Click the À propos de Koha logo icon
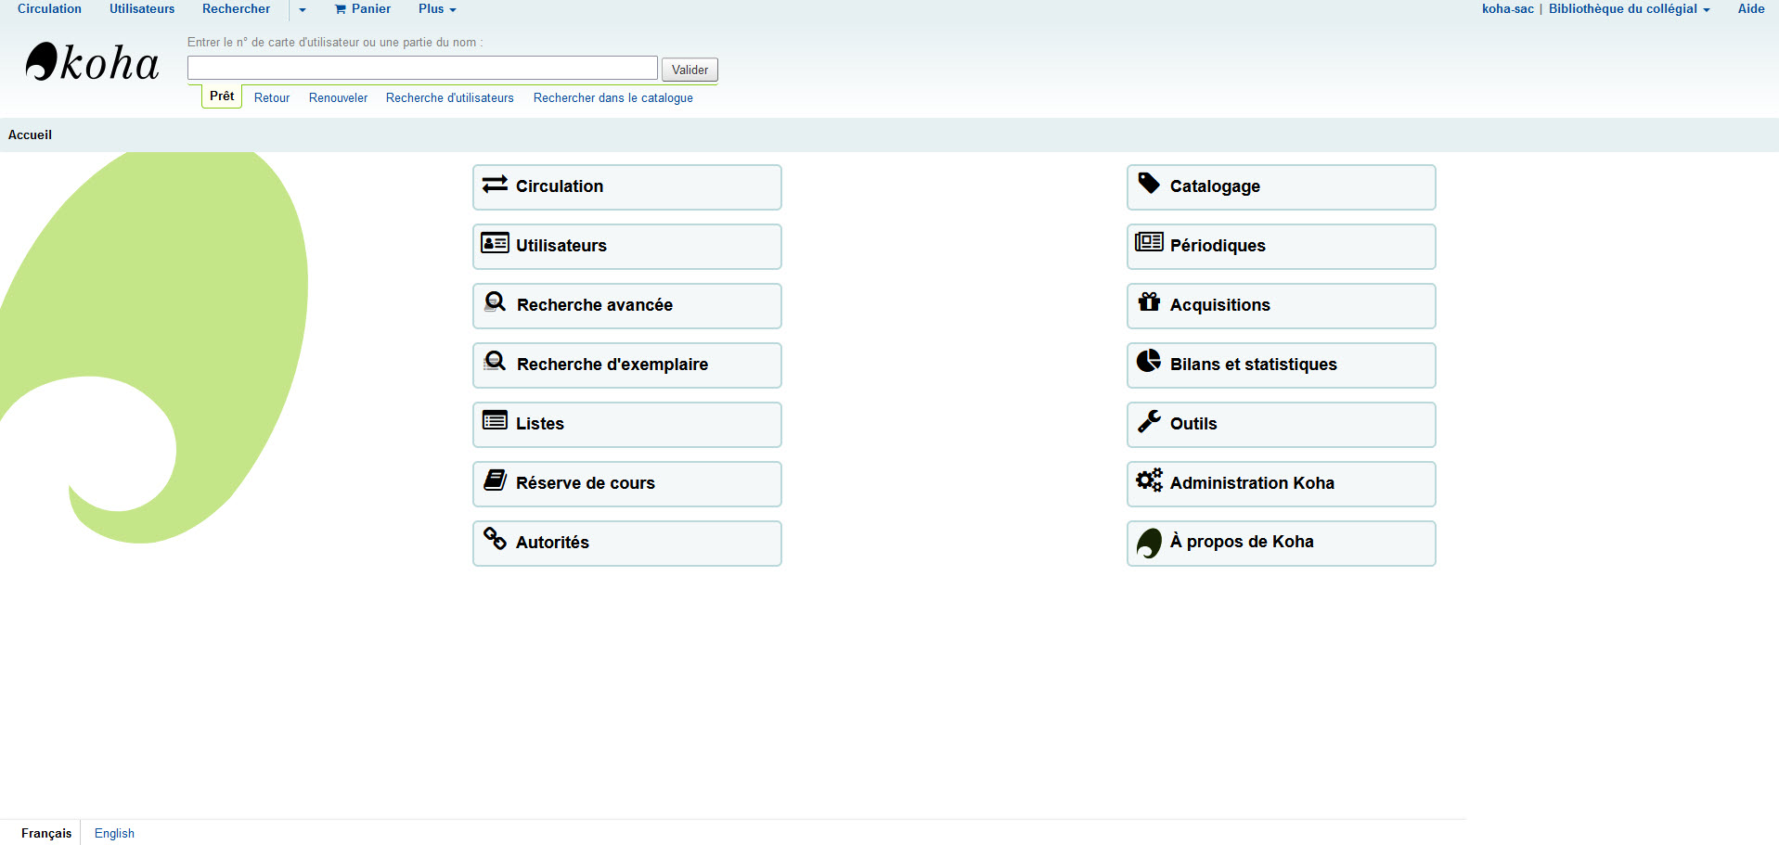Screen dimensions: 1779x845 (x=1149, y=543)
